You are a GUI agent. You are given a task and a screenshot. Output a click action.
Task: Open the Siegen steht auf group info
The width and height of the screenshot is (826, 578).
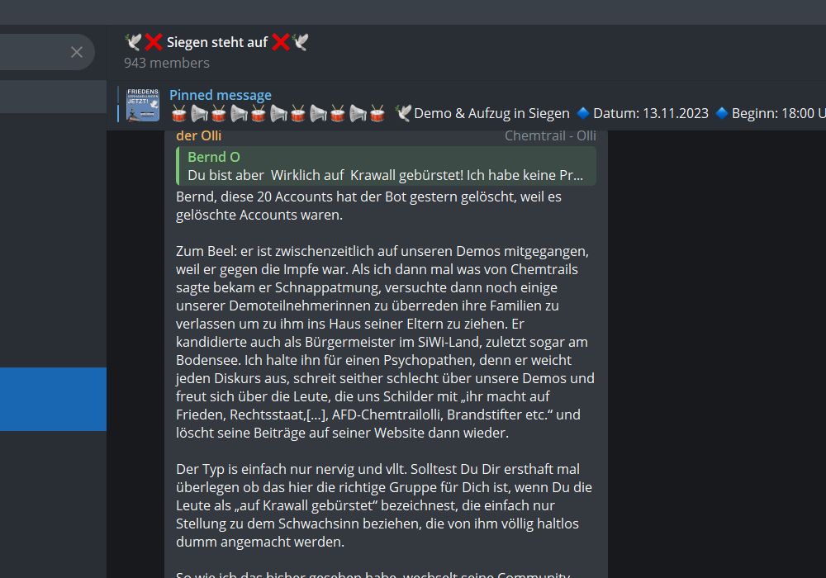(217, 42)
